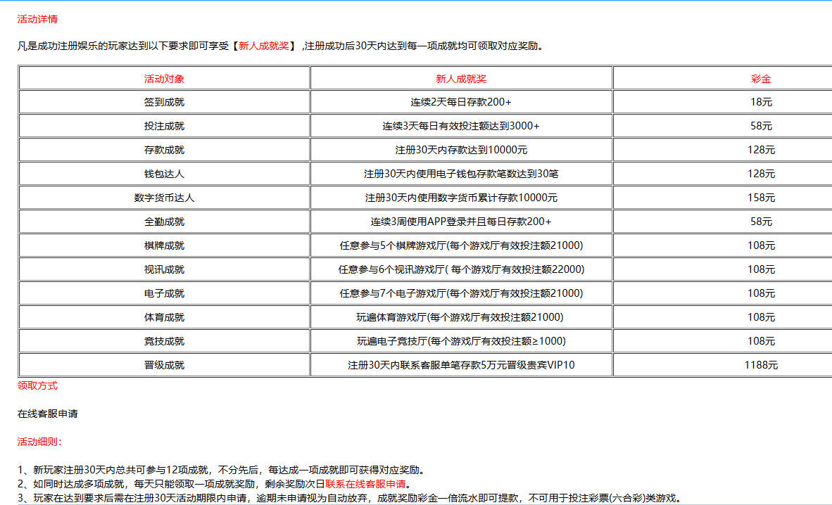Screen dimensions: 832x505
Task: Select the 数字货币达人 cell
Action: (164, 198)
